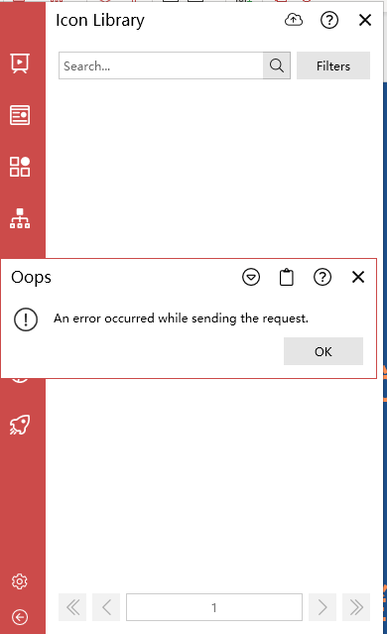Viewport: 387px width, 634px height.
Task: Focus the Search input field
Action: pos(161,65)
